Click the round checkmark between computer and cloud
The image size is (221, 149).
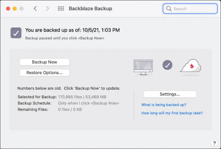click(167, 65)
